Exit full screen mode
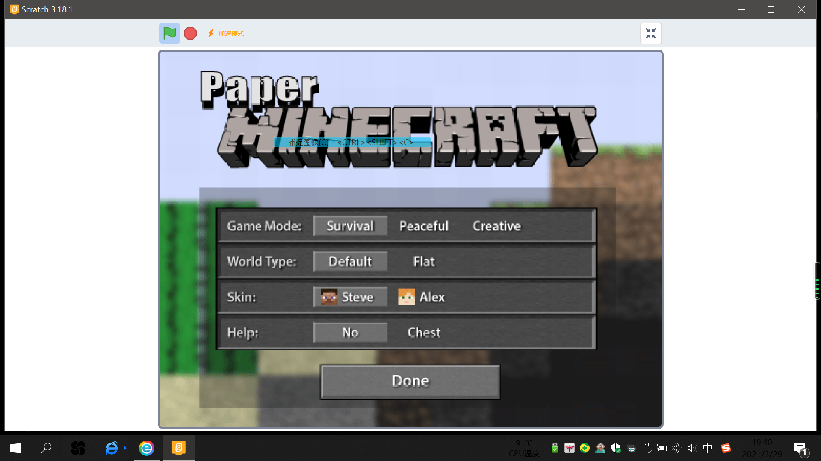The width and height of the screenshot is (821, 461). [651, 33]
